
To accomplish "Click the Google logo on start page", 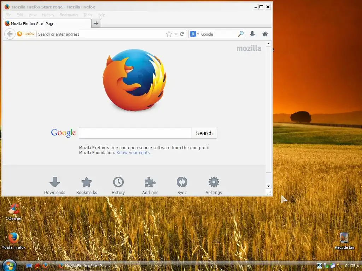I will (64, 133).
